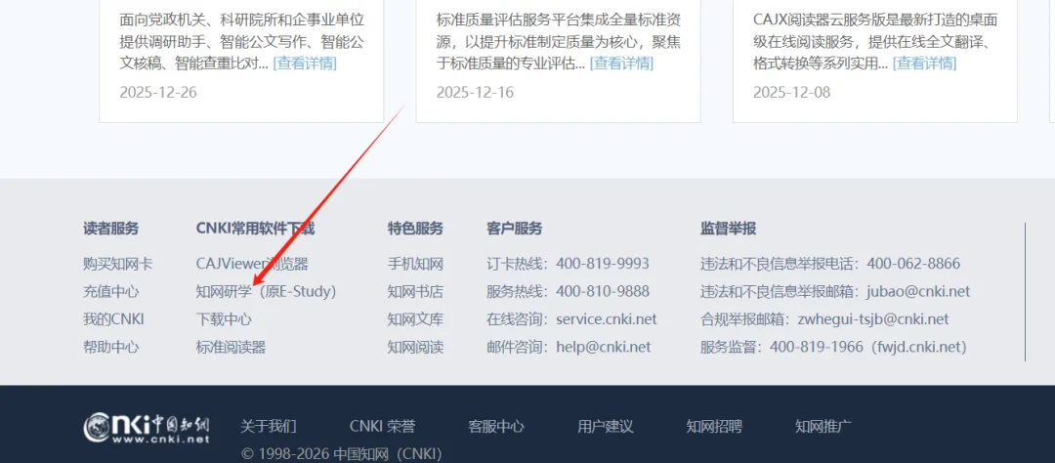
Task: Click the CNKI常用软件下载 heading
Action: coord(255,229)
